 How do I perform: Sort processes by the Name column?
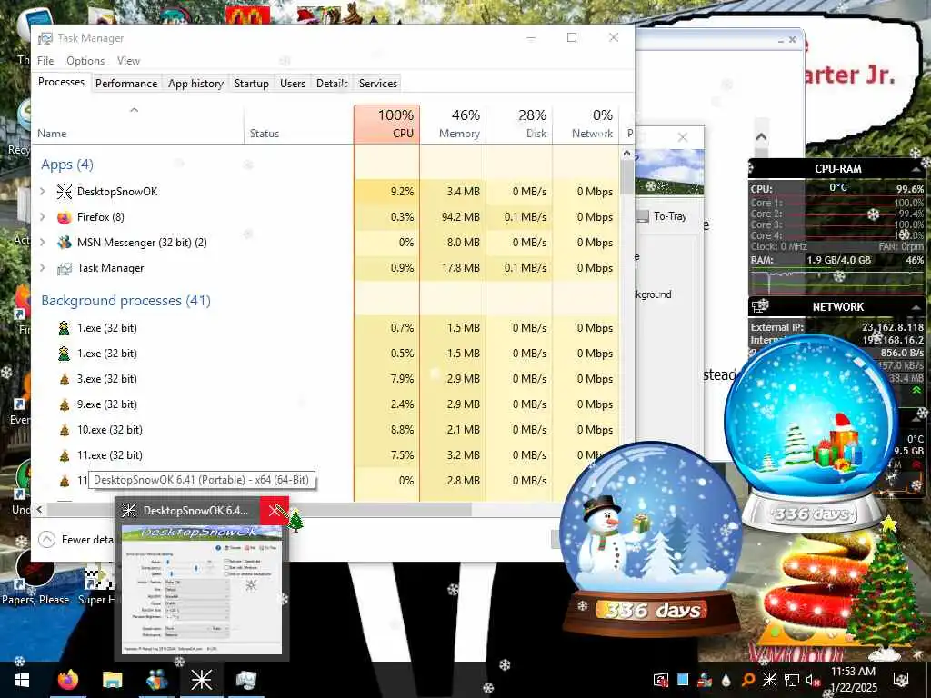(x=138, y=124)
